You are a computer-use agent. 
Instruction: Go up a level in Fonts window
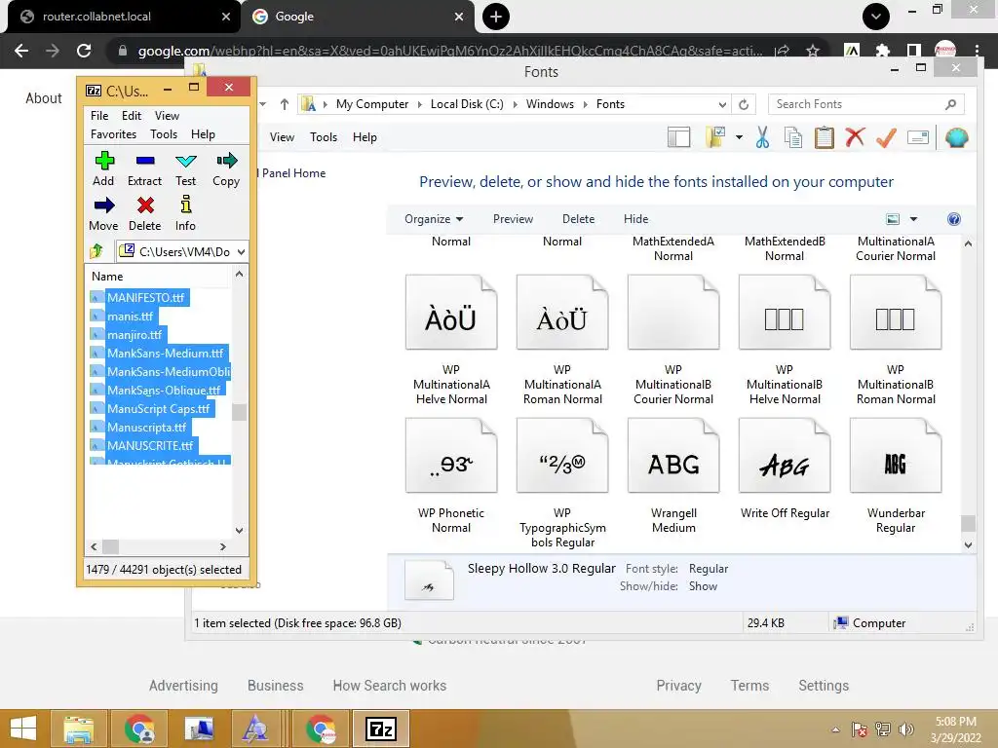[x=284, y=104]
